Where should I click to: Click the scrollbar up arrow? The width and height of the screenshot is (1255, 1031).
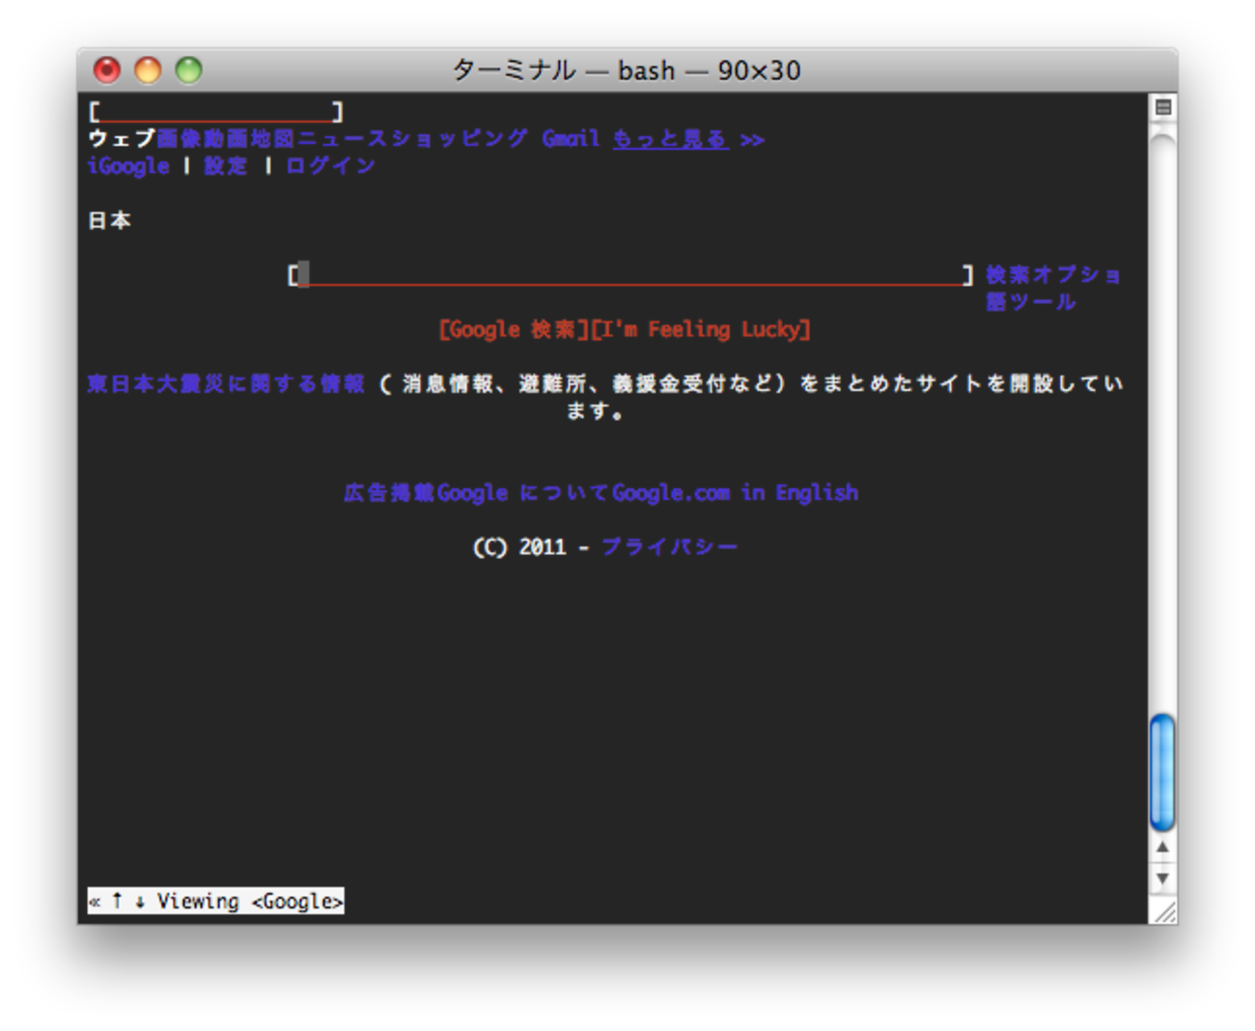pyautogui.click(x=1162, y=848)
